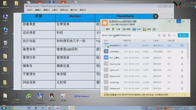
Task: Switch to the 相册 album tab
Action: click(126, 29)
